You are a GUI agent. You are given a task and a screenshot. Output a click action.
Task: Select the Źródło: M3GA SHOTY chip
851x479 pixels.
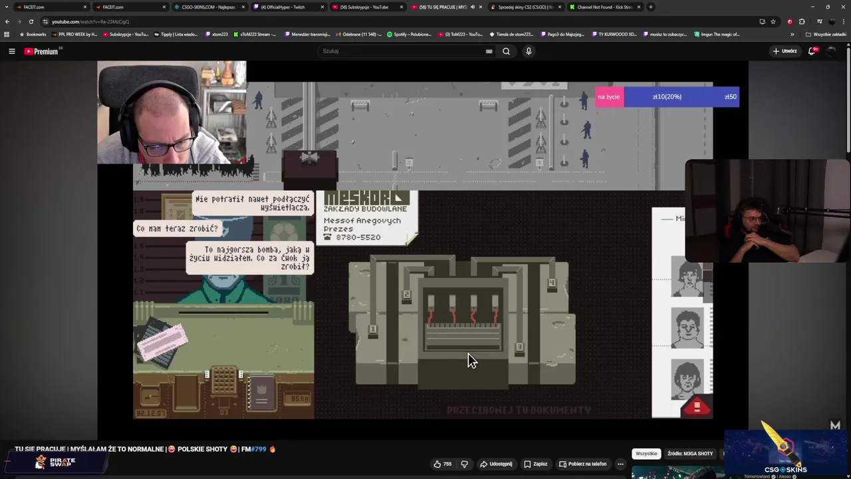[690, 454]
